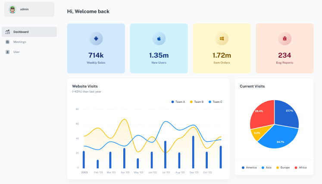Screen dimensions: 322x184
Task: Click the bug icon on Bug Reports card
Action: (x=284, y=39)
